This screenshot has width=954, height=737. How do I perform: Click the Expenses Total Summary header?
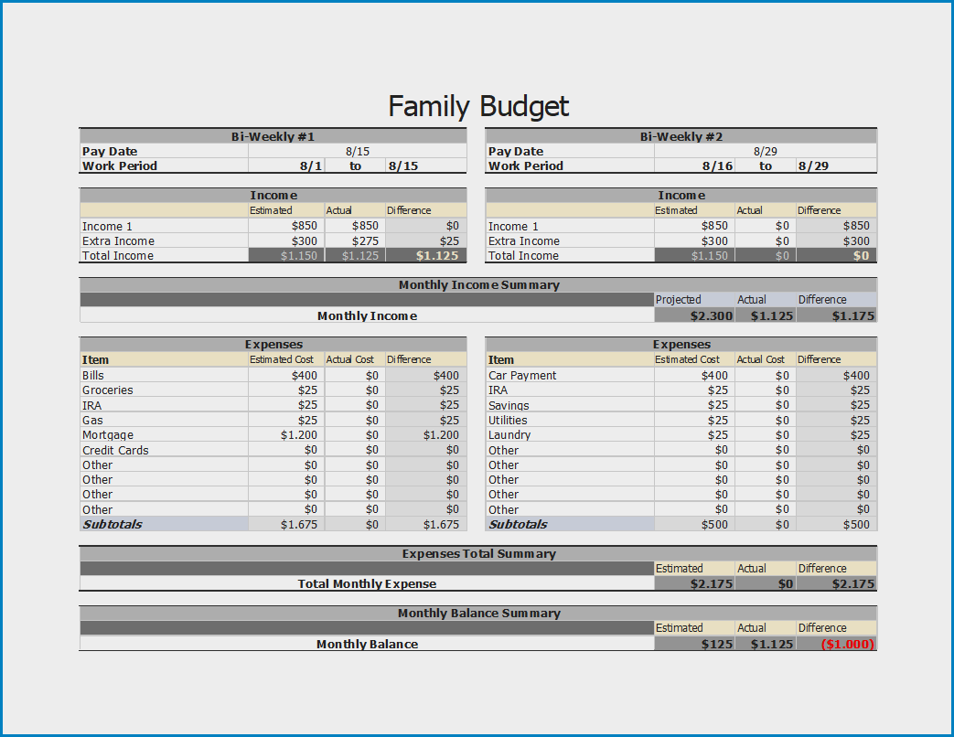[478, 553]
